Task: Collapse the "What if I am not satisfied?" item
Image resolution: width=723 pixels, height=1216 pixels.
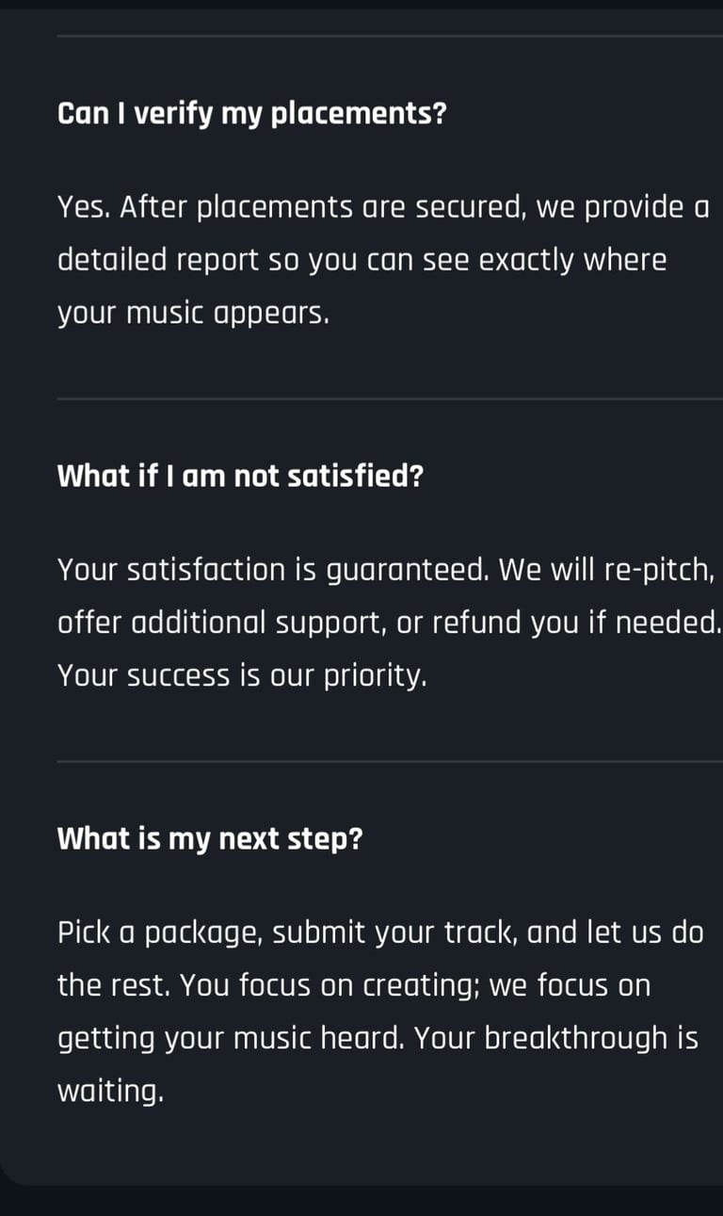Action: click(240, 476)
